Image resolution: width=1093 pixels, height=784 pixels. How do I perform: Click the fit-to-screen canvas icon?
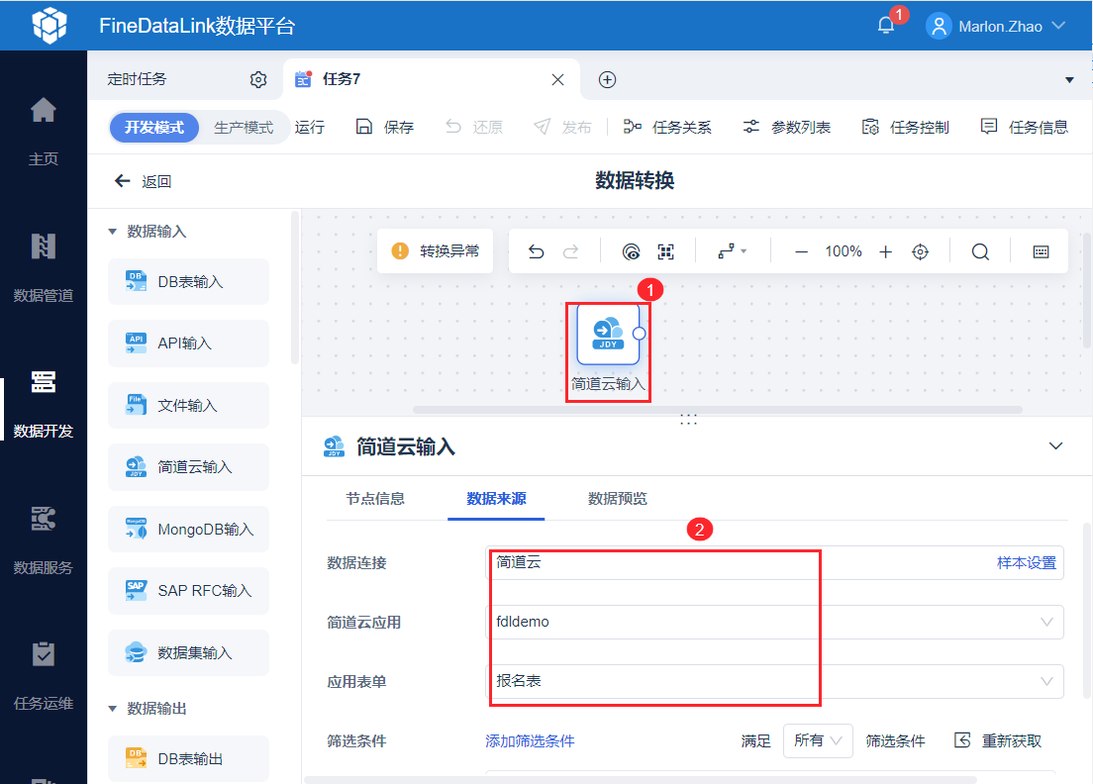665,251
